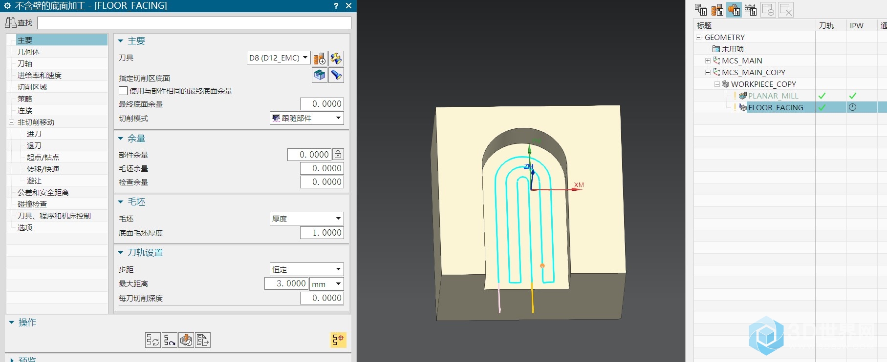Click the select cut area floor icon
This screenshot has width=887, height=362.
tap(319, 75)
